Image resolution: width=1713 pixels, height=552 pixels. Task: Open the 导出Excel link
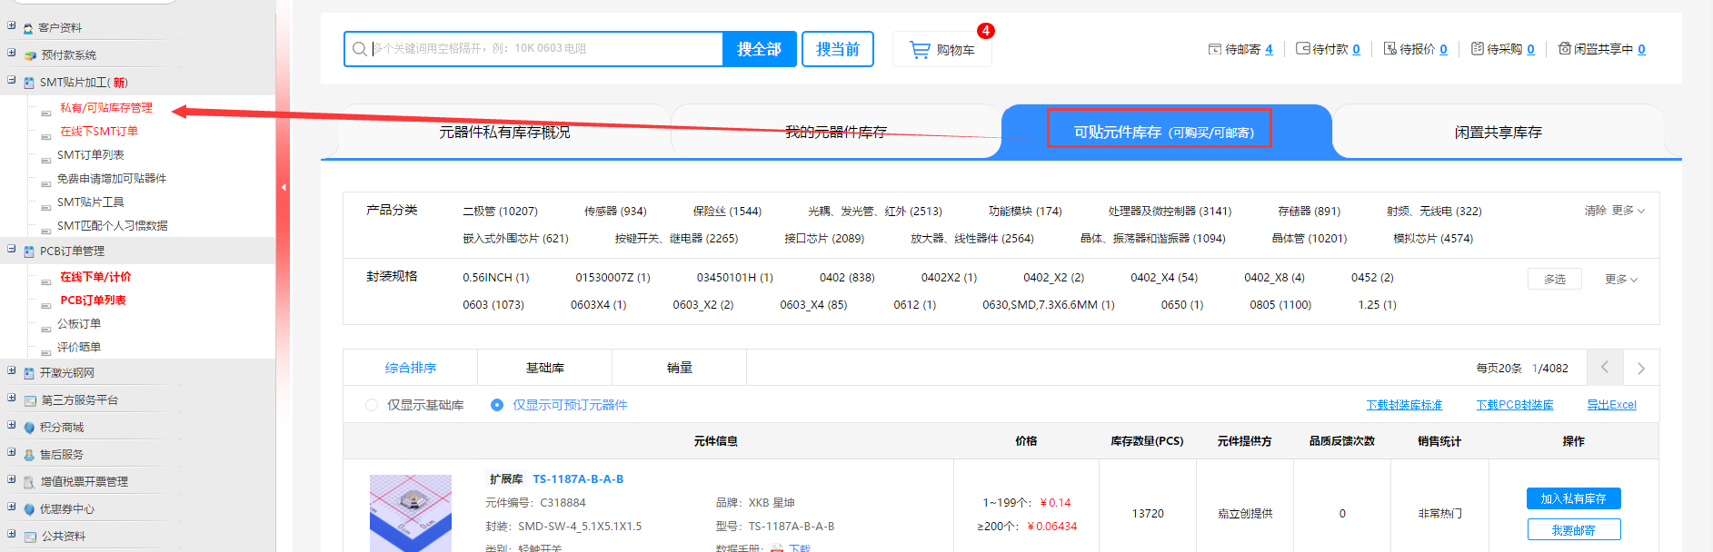coord(1611,405)
